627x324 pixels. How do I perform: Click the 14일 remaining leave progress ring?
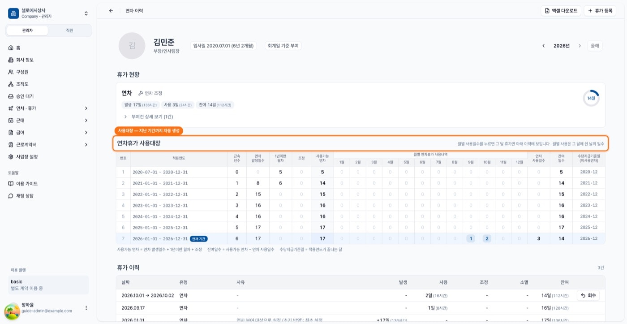point(591,98)
